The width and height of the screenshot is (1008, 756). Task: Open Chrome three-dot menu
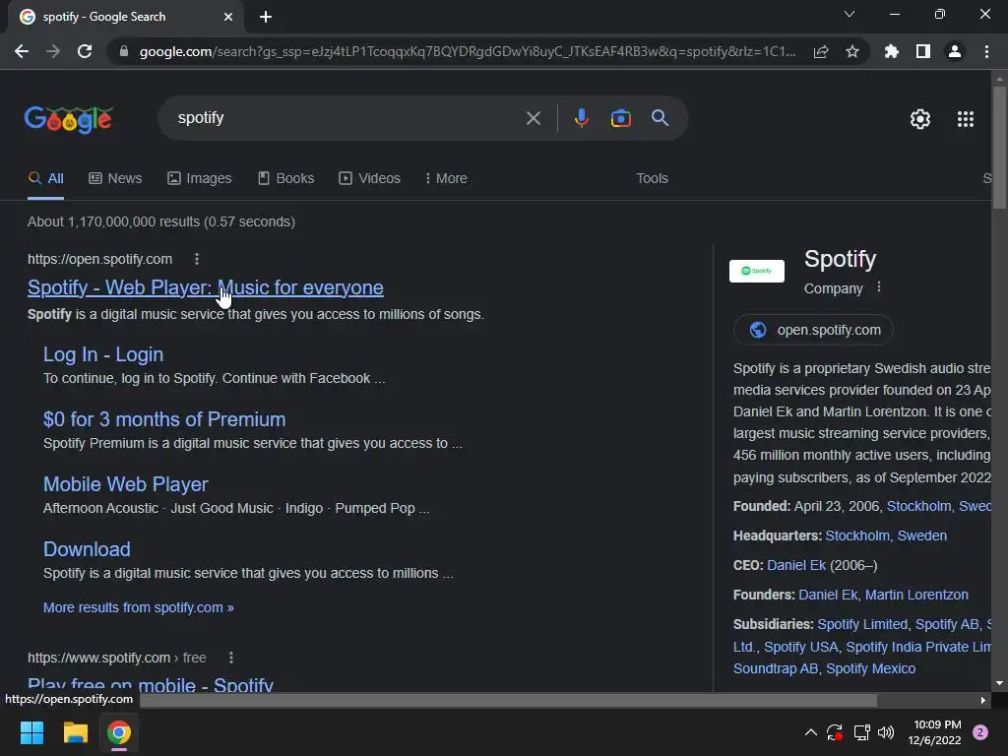point(986,51)
